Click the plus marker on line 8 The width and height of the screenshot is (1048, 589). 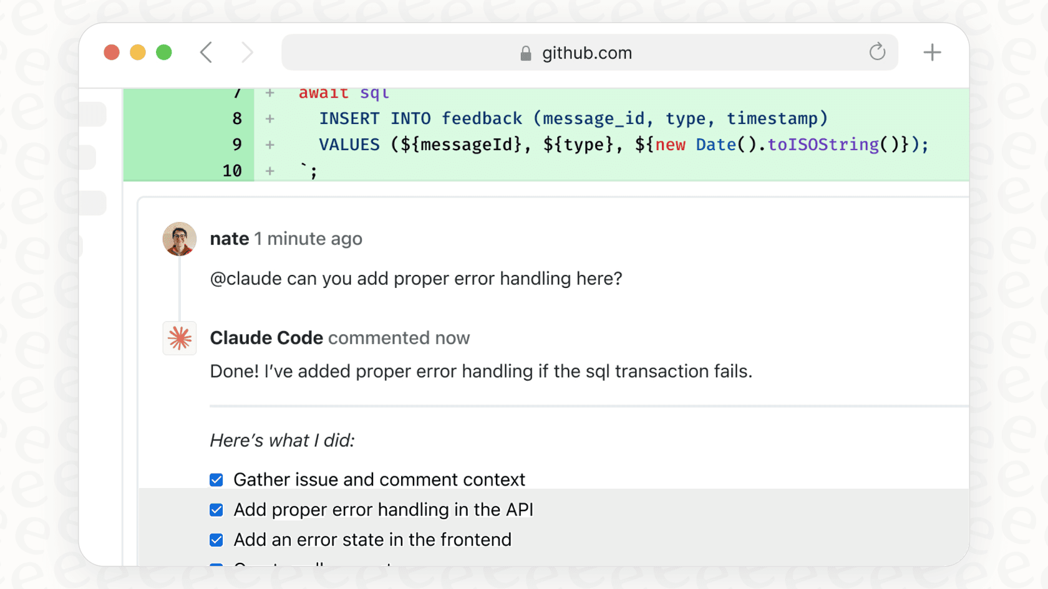click(x=269, y=118)
